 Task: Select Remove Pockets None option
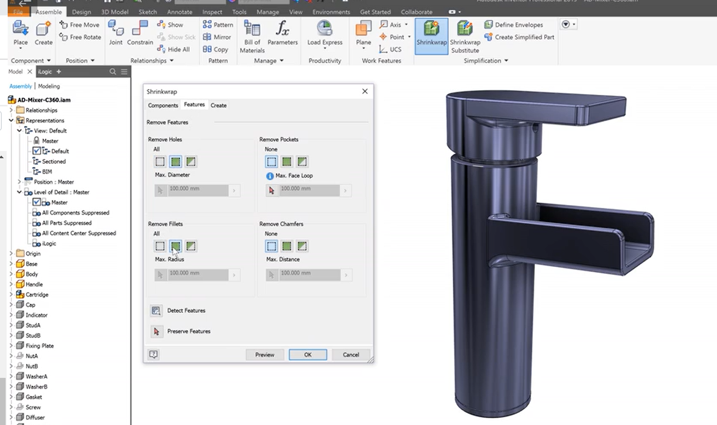pos(271,162)
